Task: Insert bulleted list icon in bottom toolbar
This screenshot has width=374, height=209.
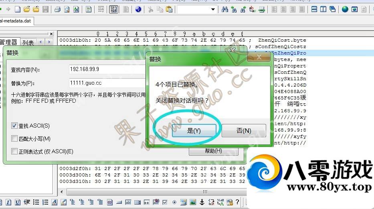Action: [x=36, y=202]
